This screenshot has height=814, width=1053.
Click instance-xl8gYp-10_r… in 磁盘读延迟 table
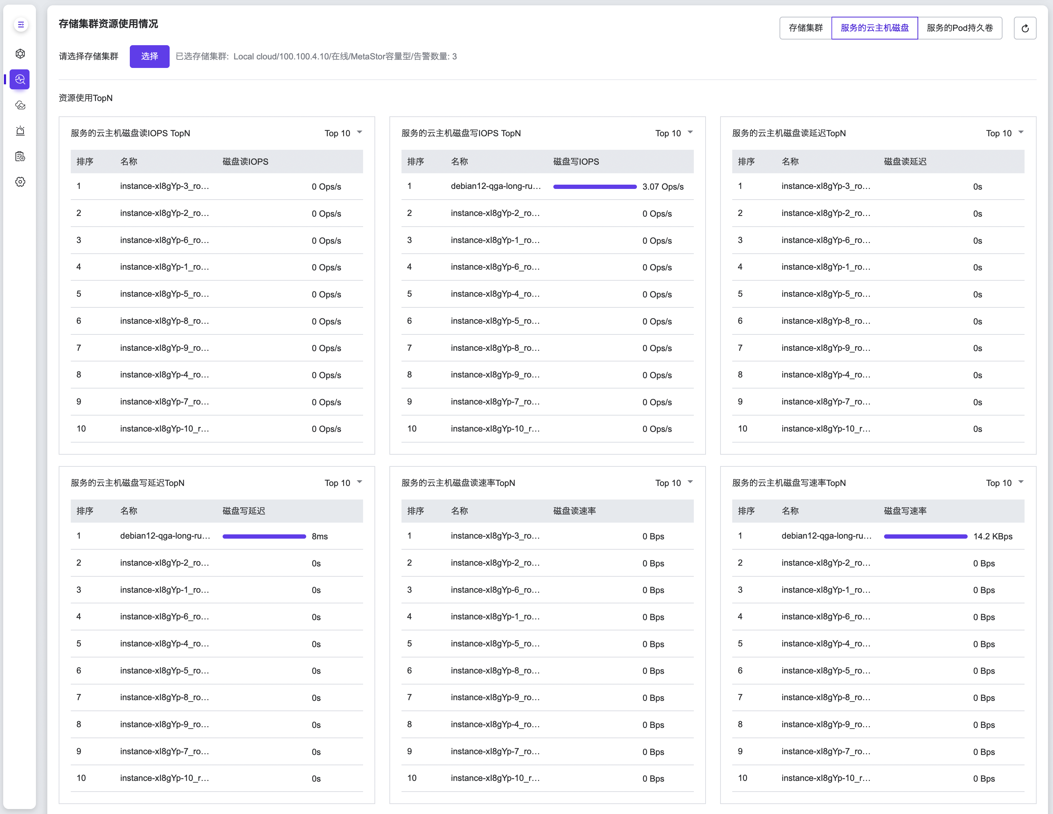826,429
